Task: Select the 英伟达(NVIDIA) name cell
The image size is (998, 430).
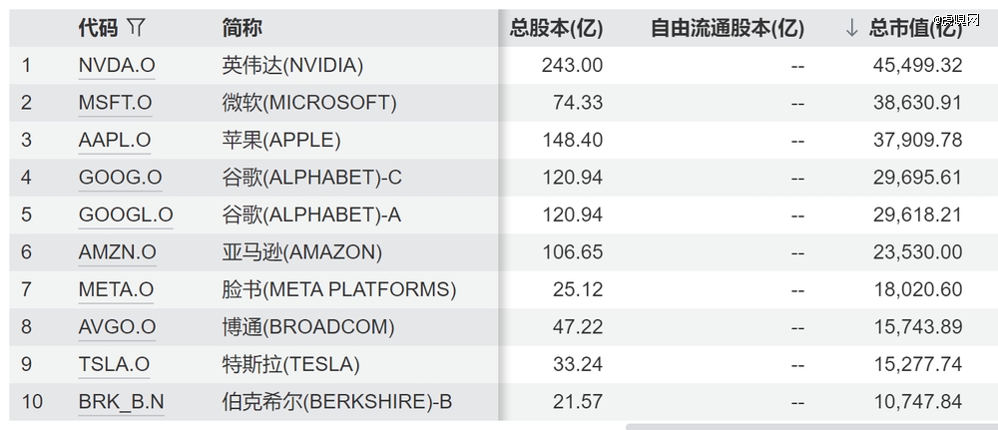Action: (292, 65)
